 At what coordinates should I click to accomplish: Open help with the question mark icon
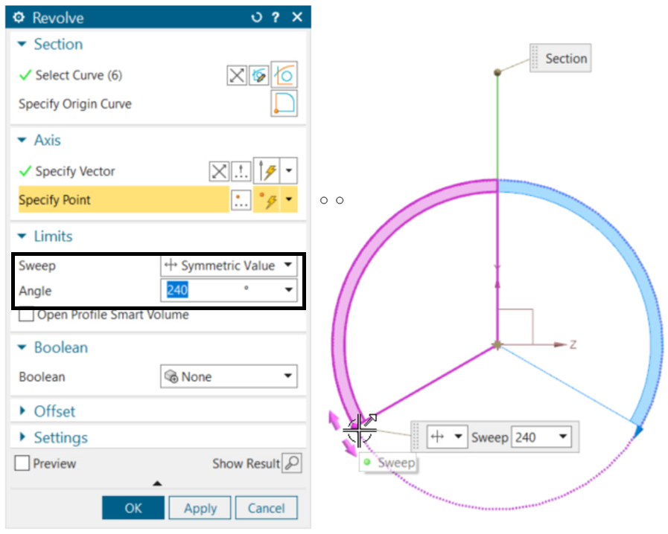click(x=276, y=17)
